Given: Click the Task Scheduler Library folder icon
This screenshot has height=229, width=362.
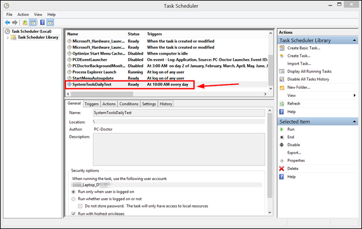Looking at the screenshot, I should point(14,37).
